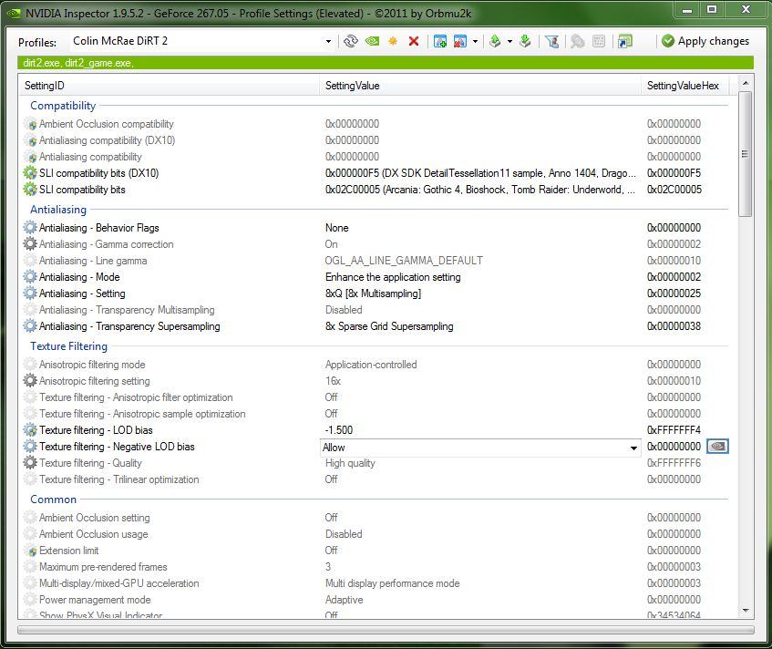Click the SettingValue column header
This screenshot has height=649, width=772.
coord(480,86)
